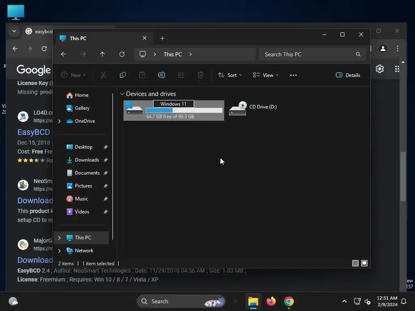Image resolution: width=415 pixels, height=311 pixels.
Task: Click the Delete trash icon
Action: [x=200, y=75]
